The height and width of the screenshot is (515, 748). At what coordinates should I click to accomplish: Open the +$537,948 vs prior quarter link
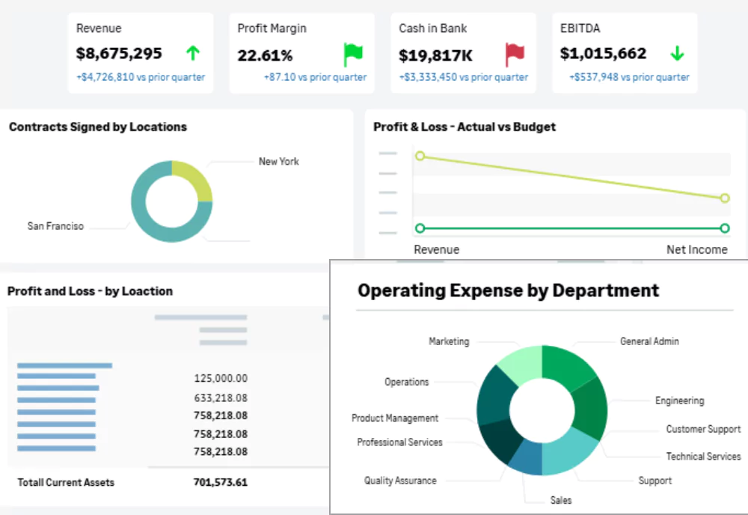click(x=629, y=77)
